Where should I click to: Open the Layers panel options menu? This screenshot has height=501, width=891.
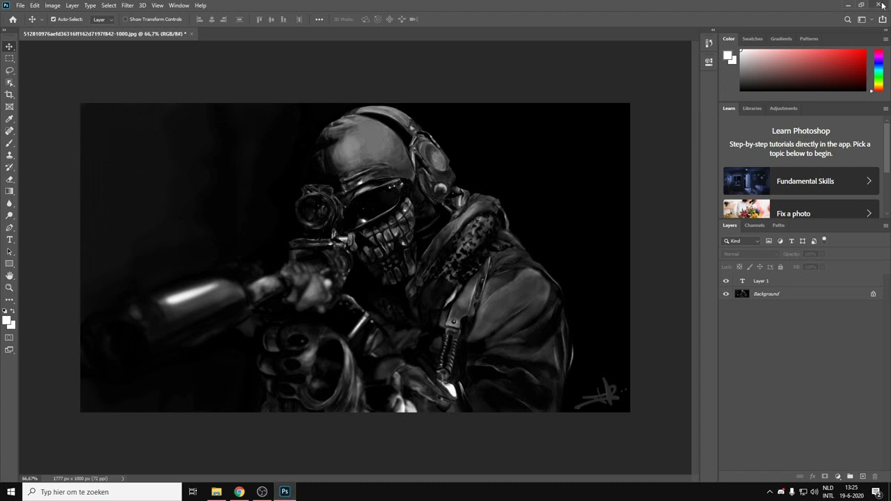(x=885, y=225)
